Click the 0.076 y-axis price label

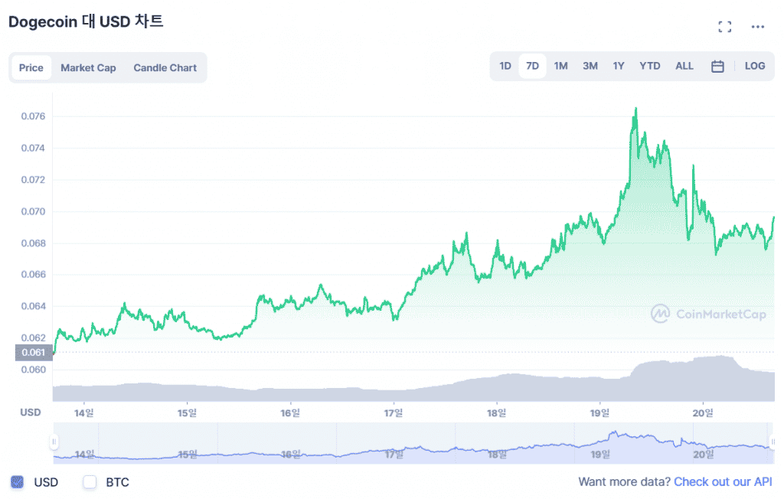33,116
